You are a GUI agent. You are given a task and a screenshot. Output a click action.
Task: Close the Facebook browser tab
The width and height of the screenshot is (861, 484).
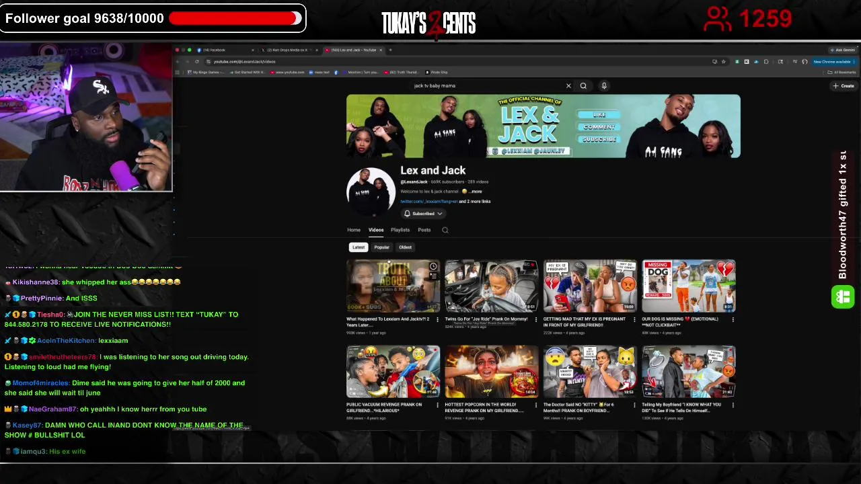click(x=253, y=50)
